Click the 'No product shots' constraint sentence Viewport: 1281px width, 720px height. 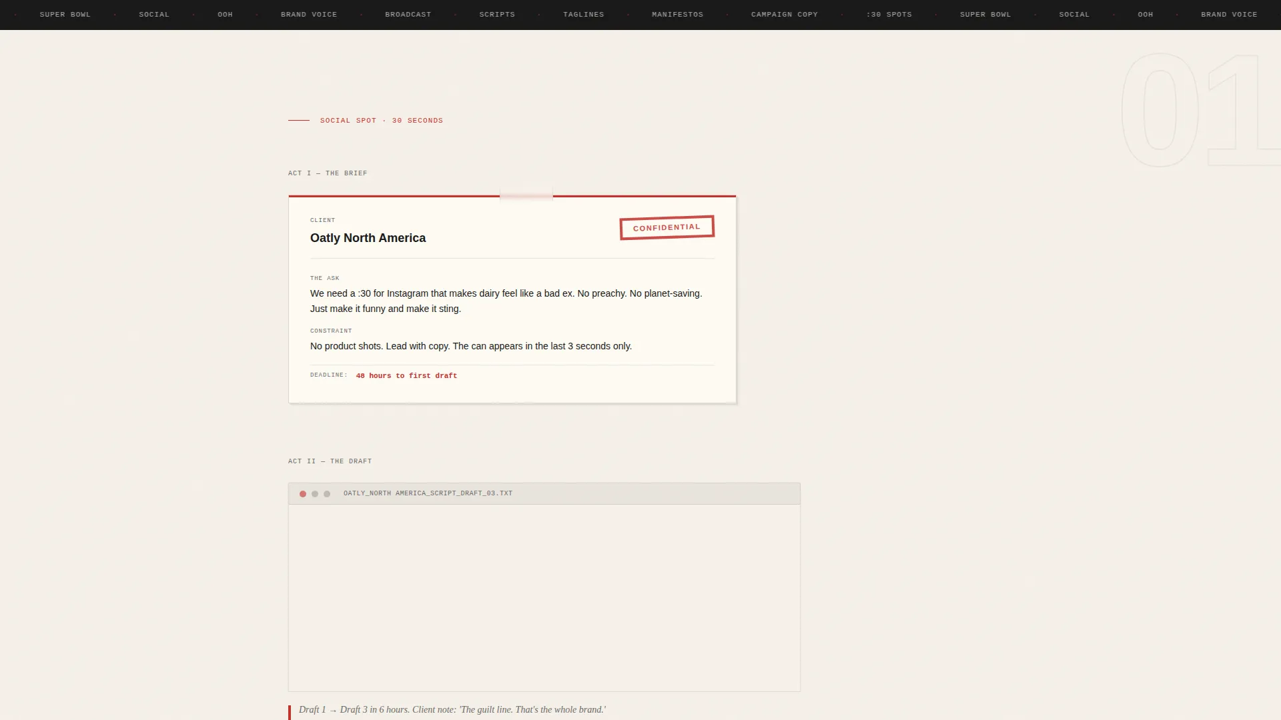471,346
